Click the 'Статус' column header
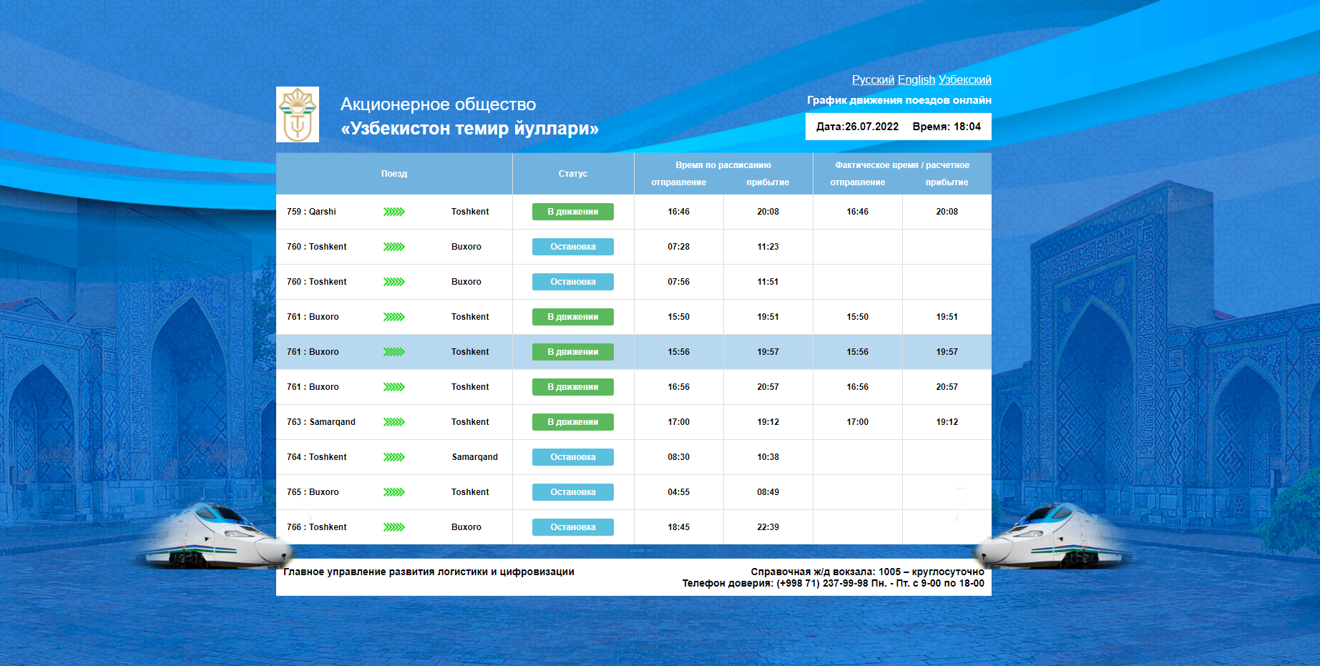Image resolution: width=1320 pixels, height=666 pixels. [572, 174]
